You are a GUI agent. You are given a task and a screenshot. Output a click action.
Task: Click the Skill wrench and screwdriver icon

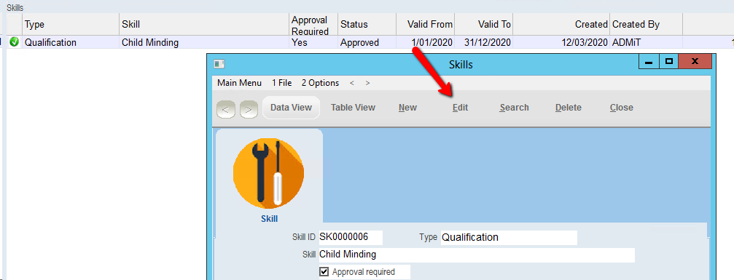coord(269,173)
